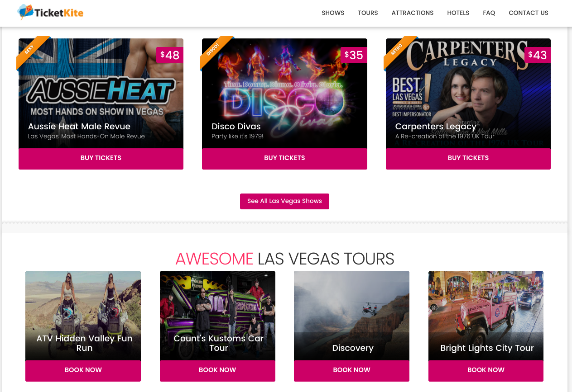Book the Bright Lights City Tour
The height and width of the screenshot is (392, 572).
[x=486, y=370]
